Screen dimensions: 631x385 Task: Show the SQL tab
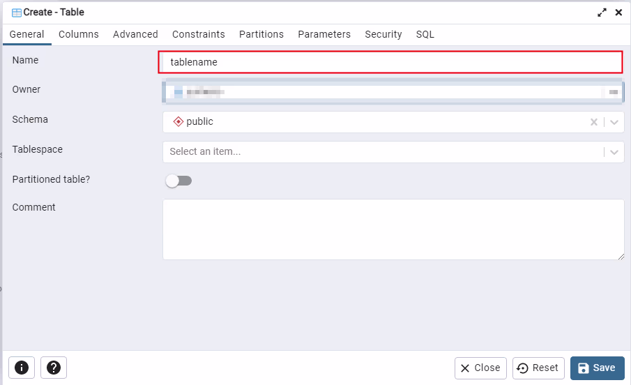pos(425,34)
